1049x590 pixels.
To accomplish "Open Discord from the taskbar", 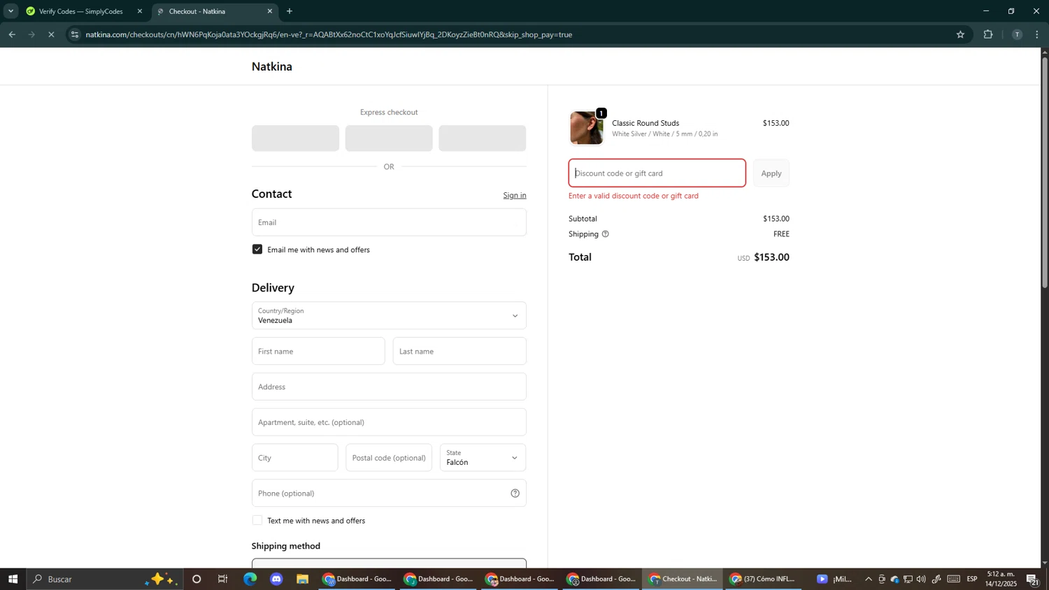I will (277, 579).
